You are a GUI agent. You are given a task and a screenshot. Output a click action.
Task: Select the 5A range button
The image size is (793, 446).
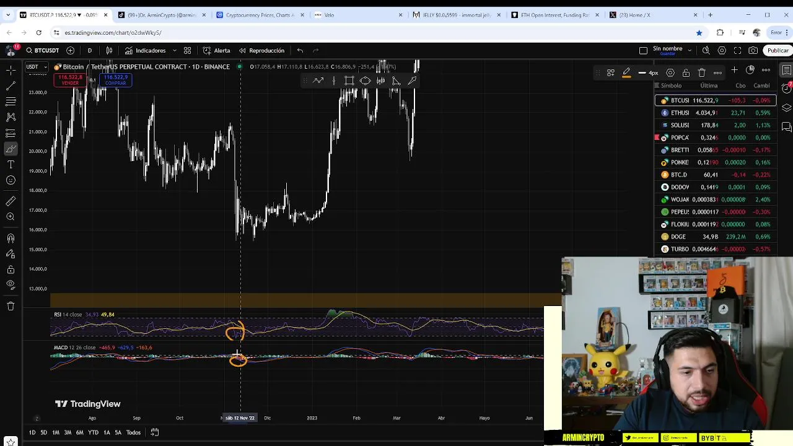point(118,432)
